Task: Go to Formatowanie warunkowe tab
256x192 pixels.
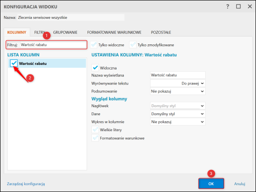Action: coord(114,32)
